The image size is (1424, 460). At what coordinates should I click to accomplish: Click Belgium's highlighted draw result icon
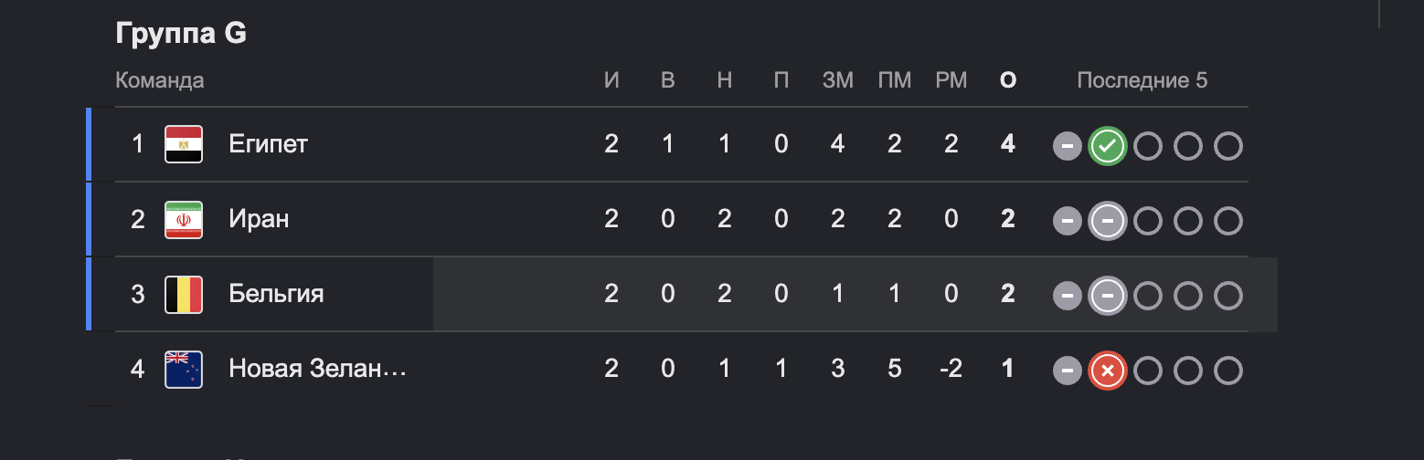point(1107,296)
